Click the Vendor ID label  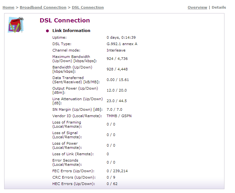[77, 116]
